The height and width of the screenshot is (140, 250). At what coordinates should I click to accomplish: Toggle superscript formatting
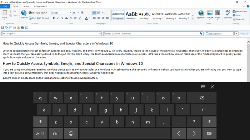point(75,18)
